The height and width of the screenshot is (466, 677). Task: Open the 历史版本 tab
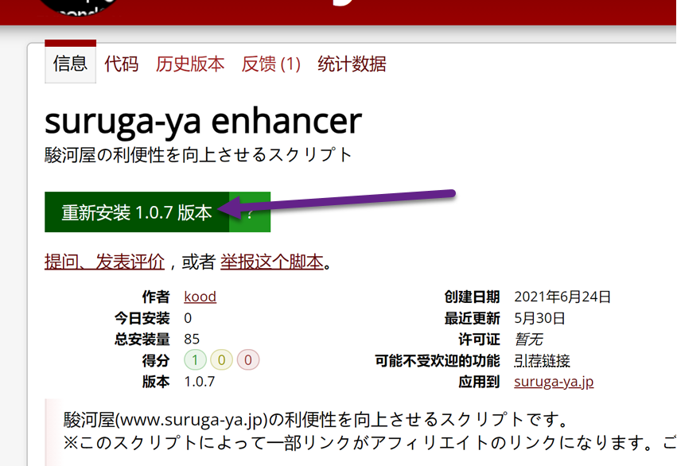coord(190,63)
